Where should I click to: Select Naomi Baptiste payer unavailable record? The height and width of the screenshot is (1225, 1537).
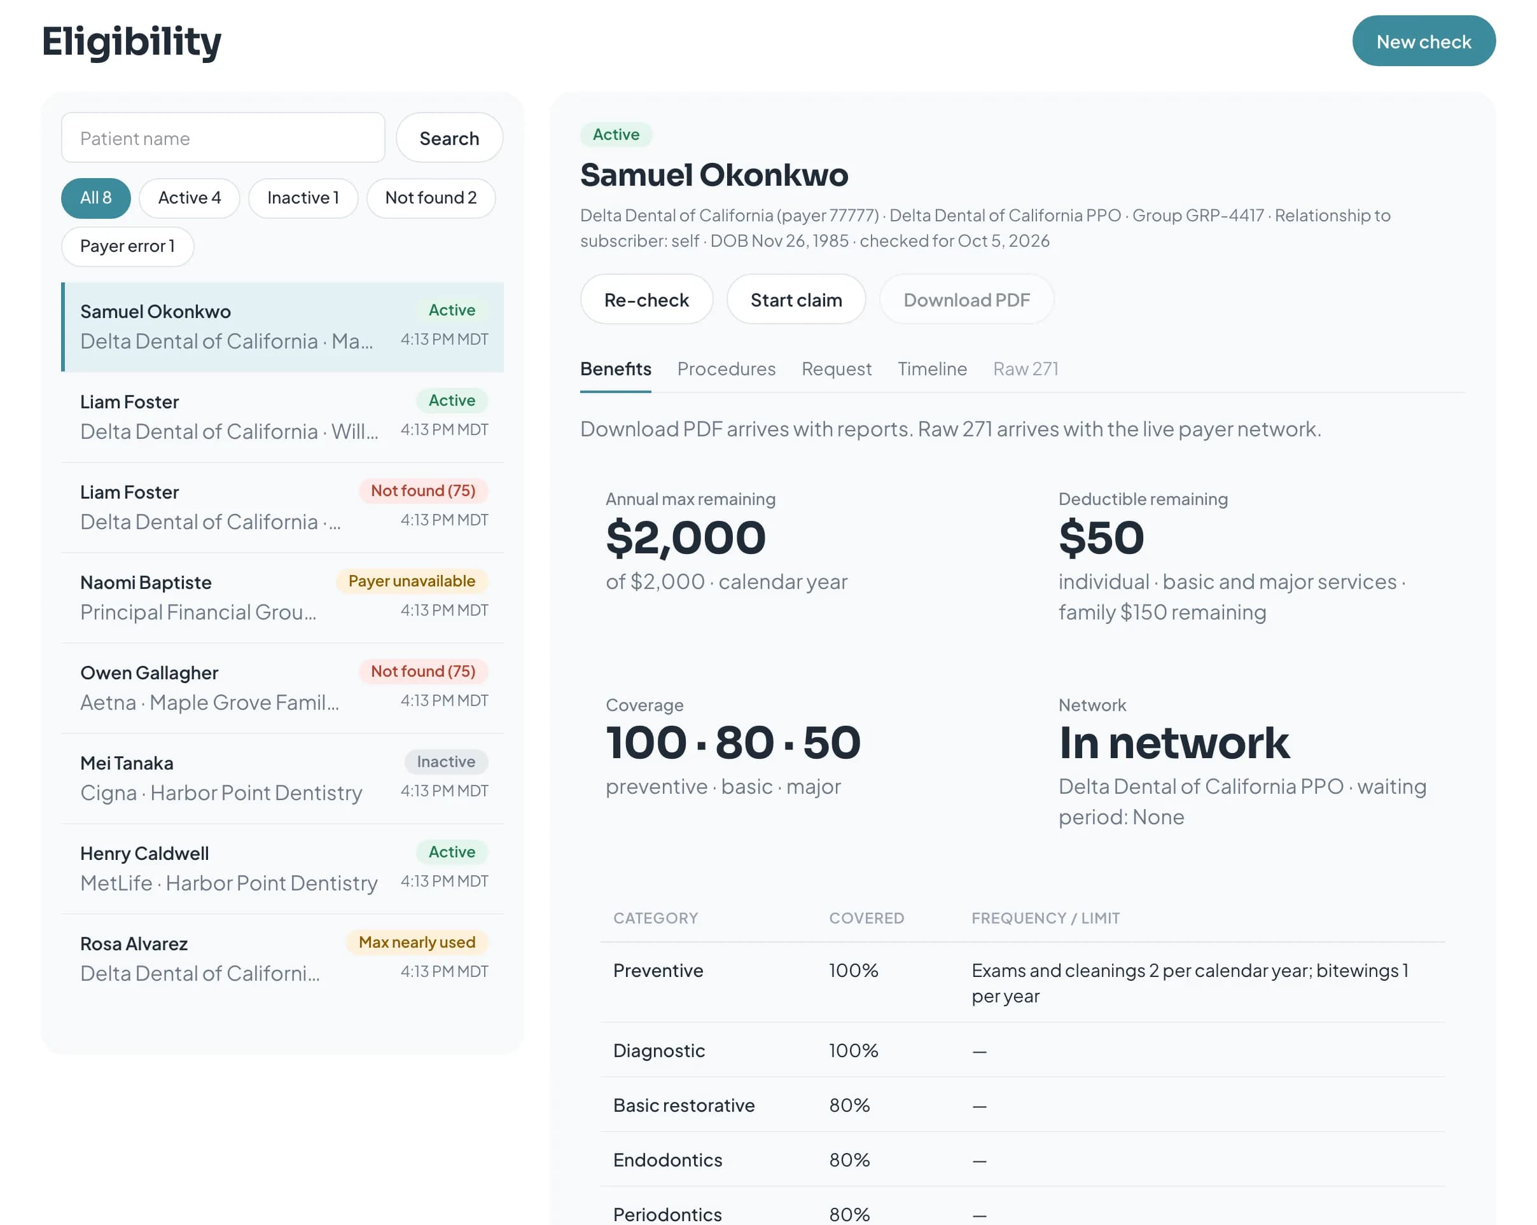point(282,597)
